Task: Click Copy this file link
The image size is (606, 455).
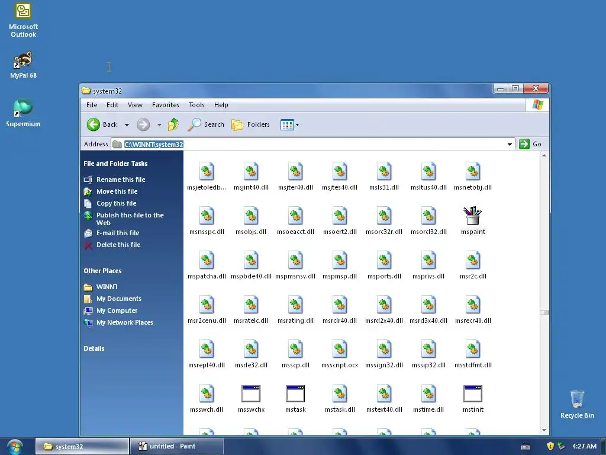Action: tap(117, 203)
